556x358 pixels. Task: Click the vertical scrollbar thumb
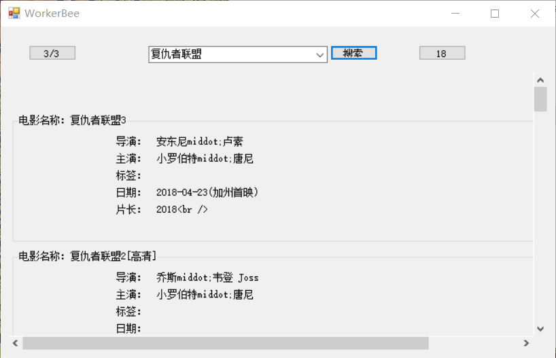[x=540, y=99]
